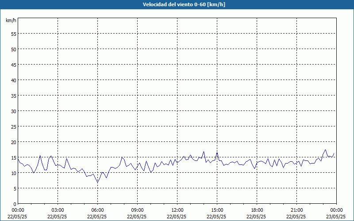Click the 10 label on the speed axis
Image resolution: width=354 pixels, height=221 pixels.
[x=13, y=173]
